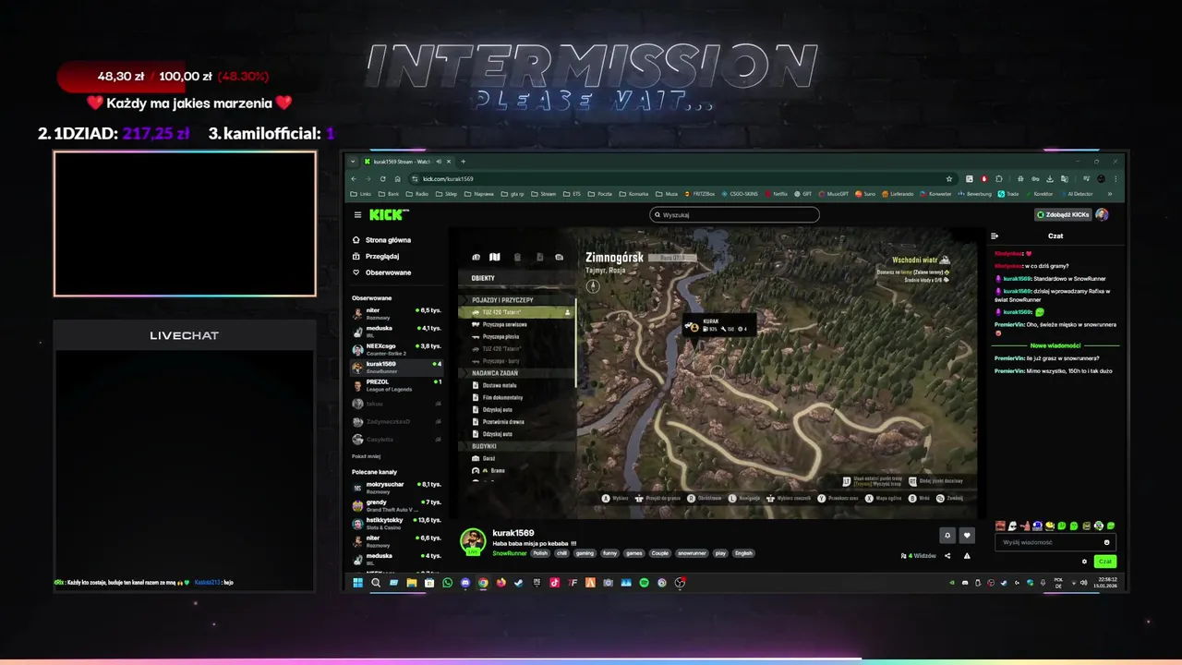Toggle the notification bell under stream
1182x665 pixels.
coord(947,535)
